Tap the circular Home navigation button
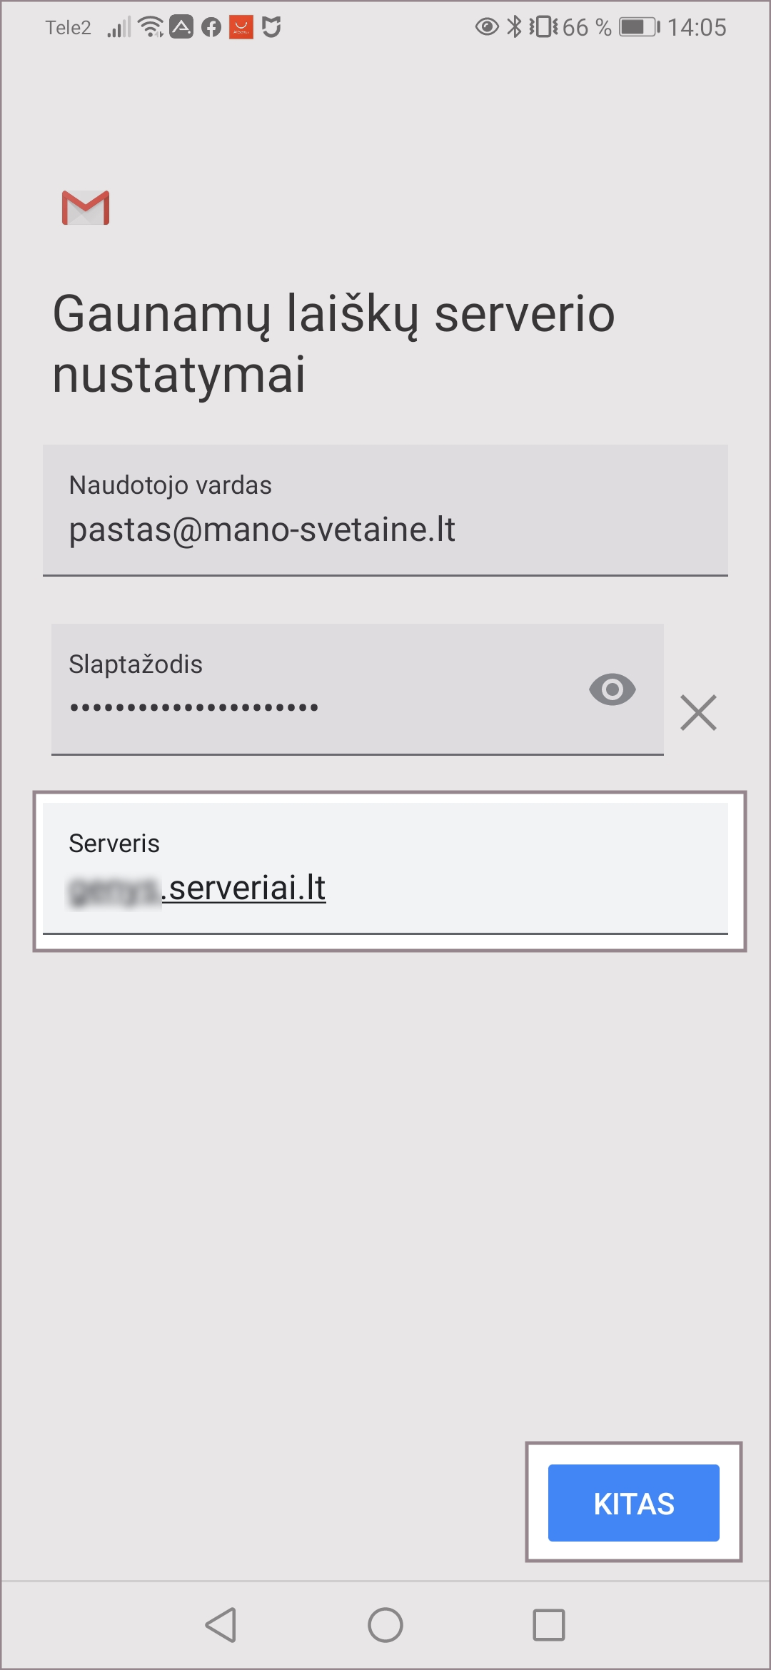The height and width of the screenshot is (1670, 771). (x=385, y=1625)
